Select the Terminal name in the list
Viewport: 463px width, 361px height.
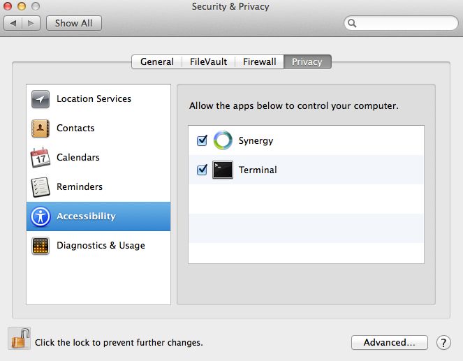tap(258, 170)
